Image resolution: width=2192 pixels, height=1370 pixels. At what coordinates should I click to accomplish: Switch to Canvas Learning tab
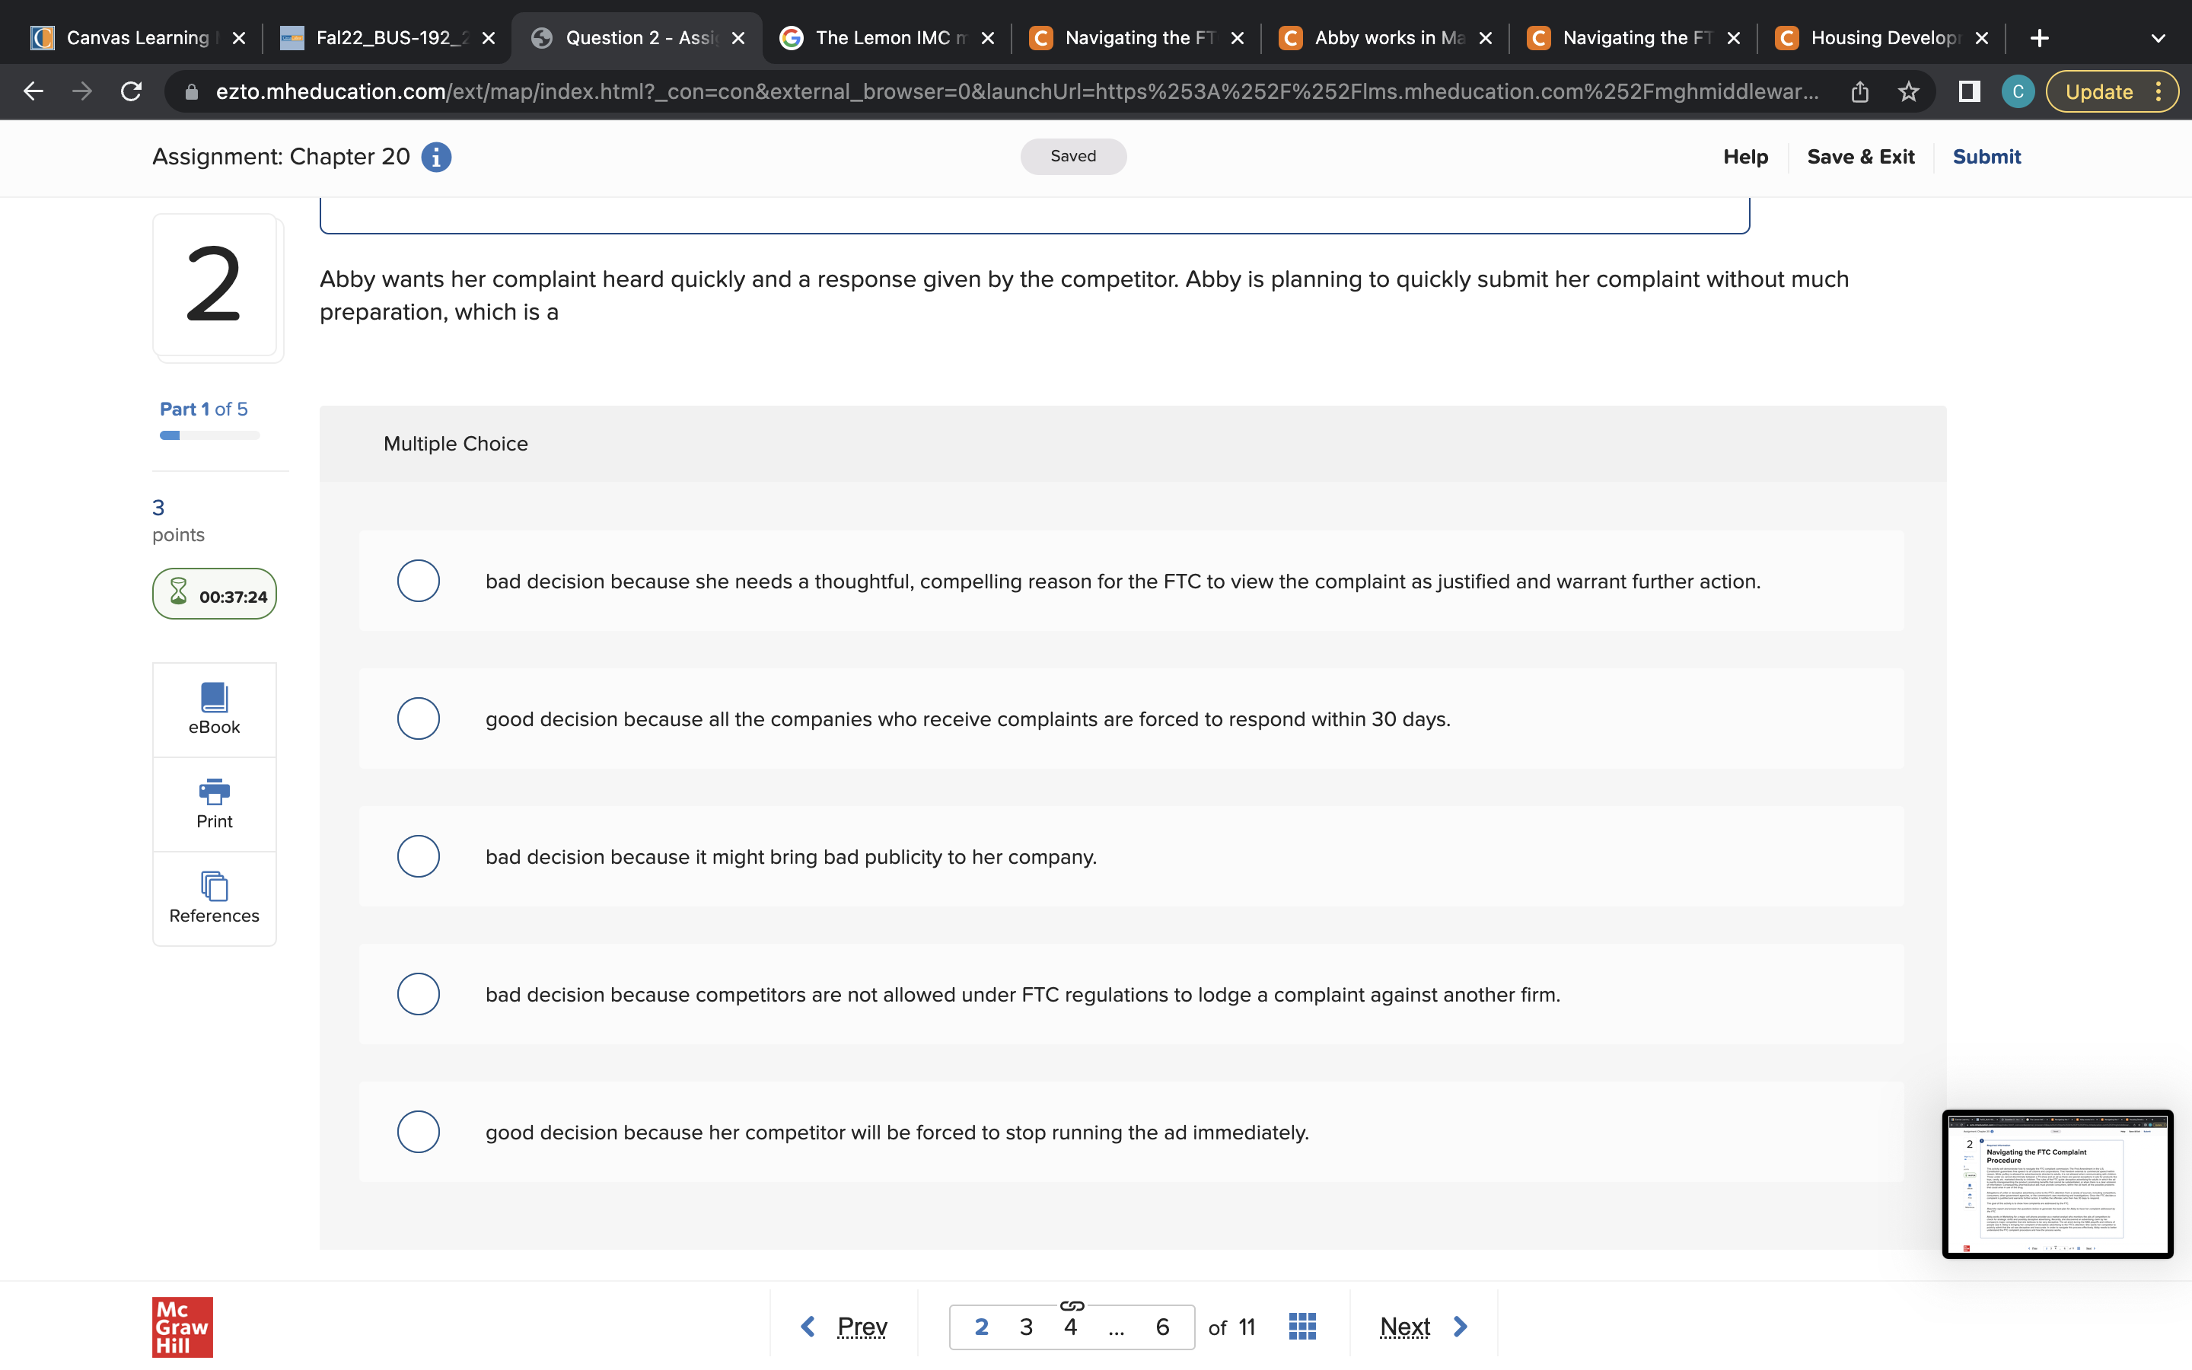click(136, 38)
